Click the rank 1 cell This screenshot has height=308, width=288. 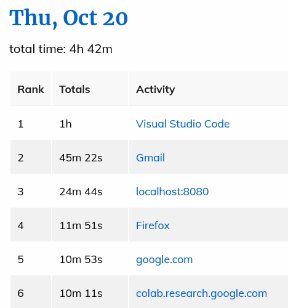point(31,124)
